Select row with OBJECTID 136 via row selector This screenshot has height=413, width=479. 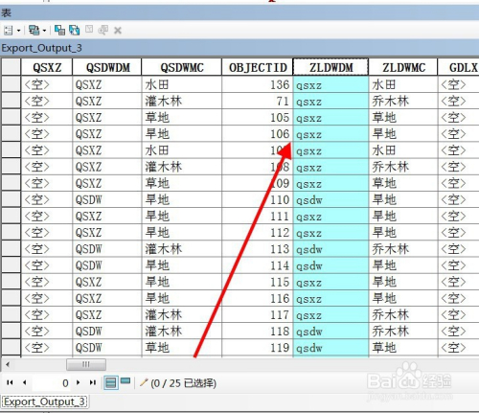[x=11, y=84]
